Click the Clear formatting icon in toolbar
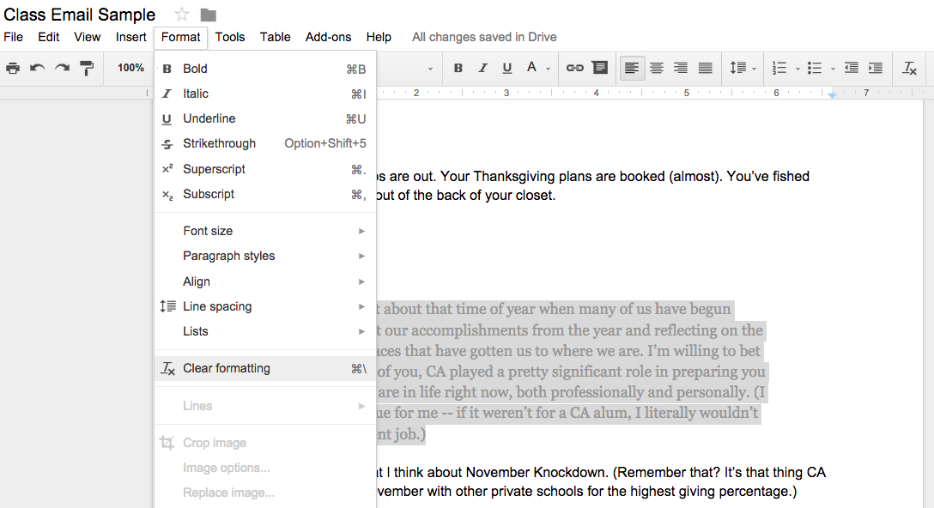The image size is (934, 508). pos(909,69)
